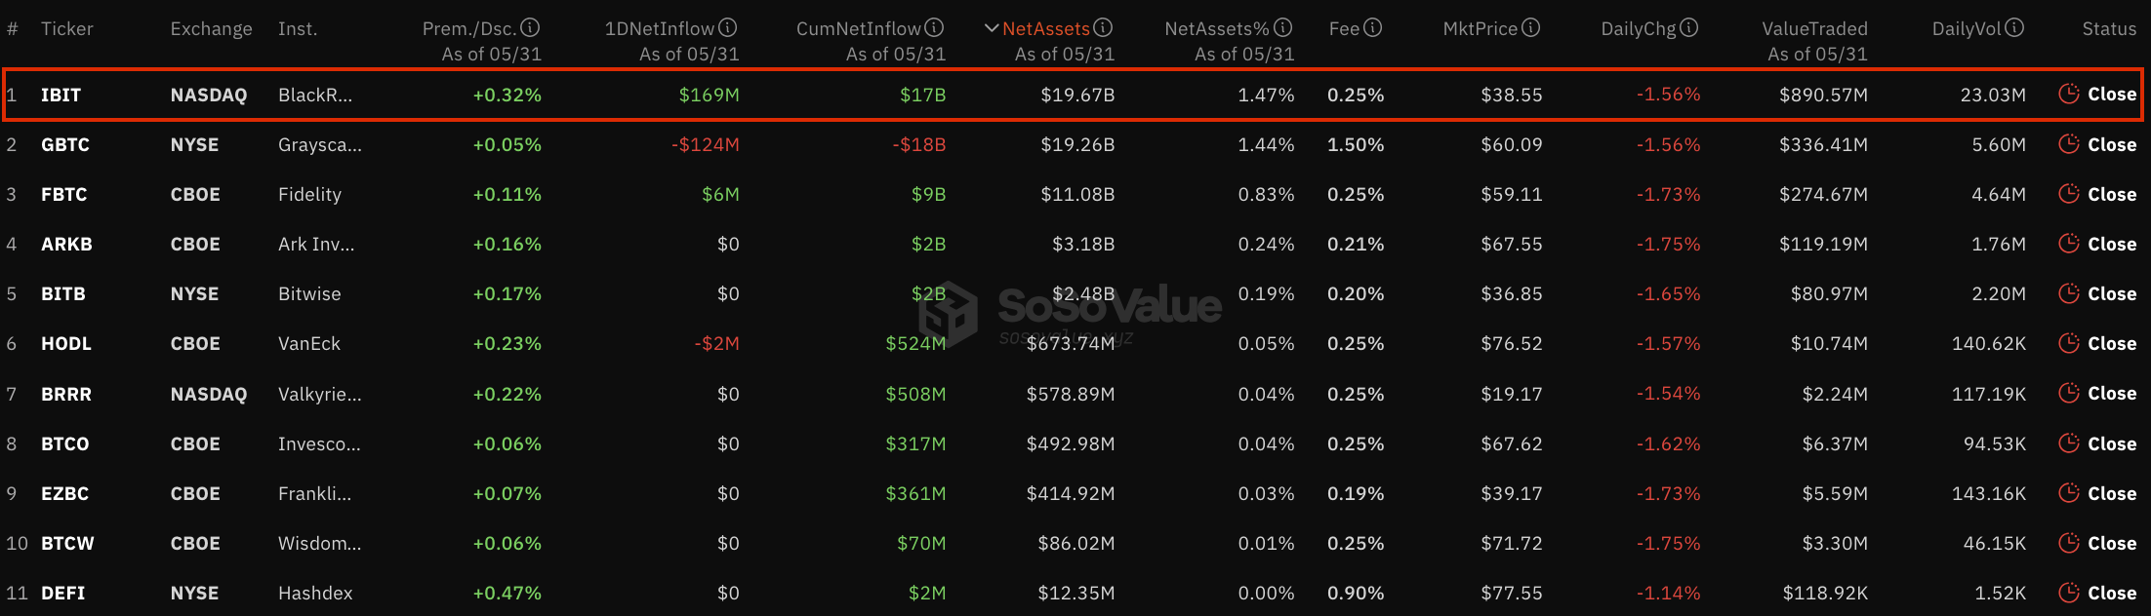Image resolution: width=2151 pixels, height=616 pixels.
Task: Click the DailyChg info icon
Action: [x=1689, y=28]
